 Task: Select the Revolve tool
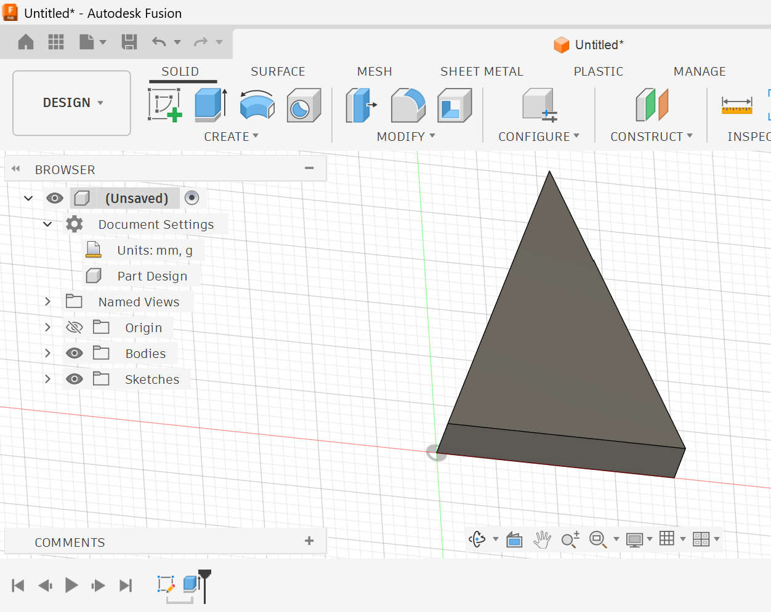[x=257, y=105]
